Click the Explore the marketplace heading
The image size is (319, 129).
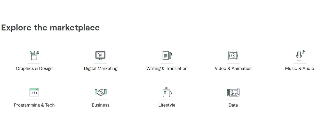tap(50, 28)
